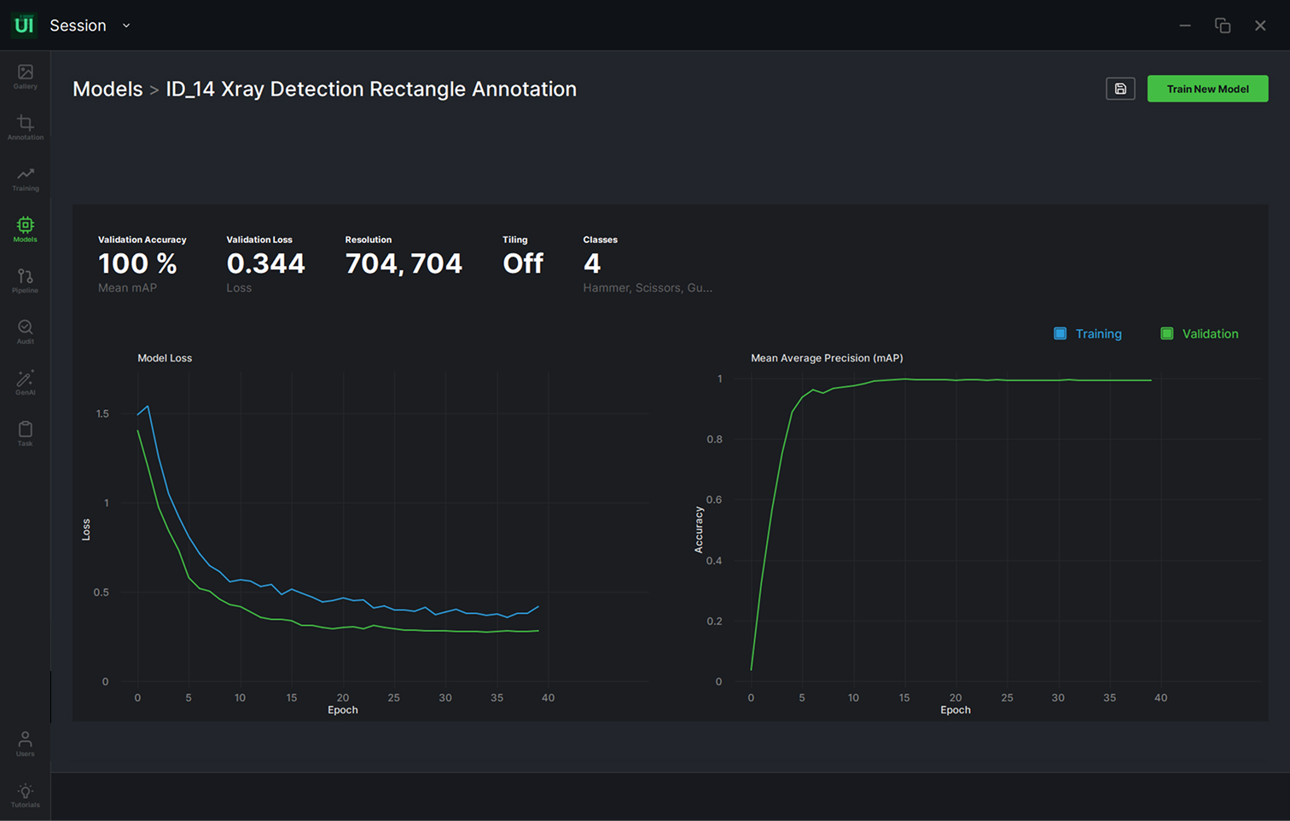Click Epoch axis label under Model Loss
Screen dimensions: 1290x821
343,710
